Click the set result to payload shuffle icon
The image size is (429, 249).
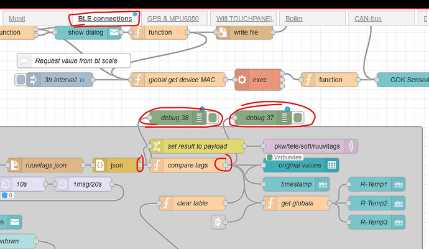156,146
